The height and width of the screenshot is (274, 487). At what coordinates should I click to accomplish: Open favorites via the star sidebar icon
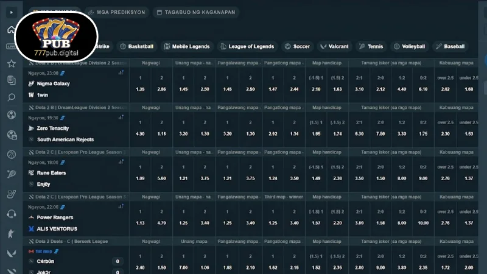coord(12,64)
